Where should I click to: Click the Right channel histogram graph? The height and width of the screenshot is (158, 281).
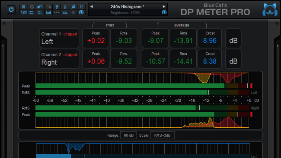[x=142, y=123]
